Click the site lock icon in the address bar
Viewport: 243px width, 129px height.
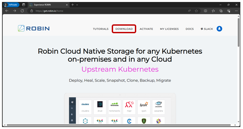pyautogui.click(x=32, y=11)
